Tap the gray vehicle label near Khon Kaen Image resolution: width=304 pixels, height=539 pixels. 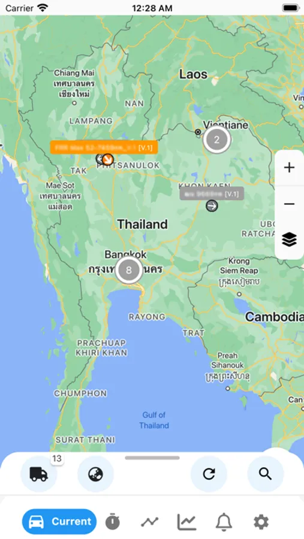212,193
